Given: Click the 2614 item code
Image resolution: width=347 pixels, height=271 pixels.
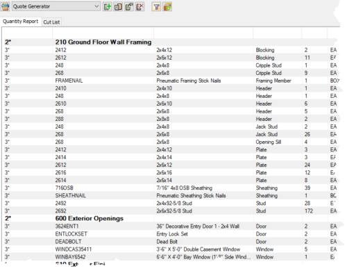Looking at the screenshot, I should pyautogui.click(x=60, y=180).
